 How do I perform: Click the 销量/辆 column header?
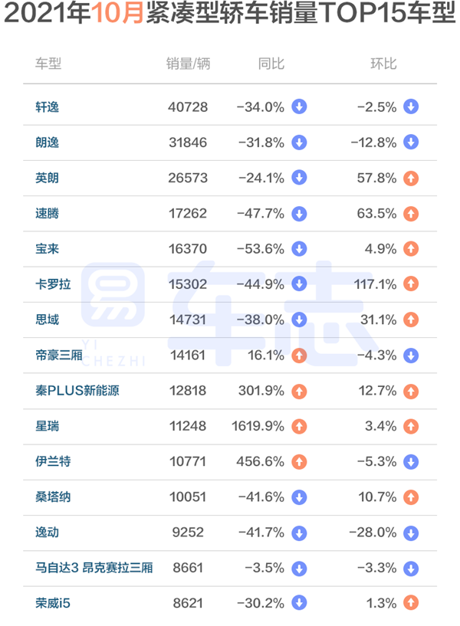[188, 64]
